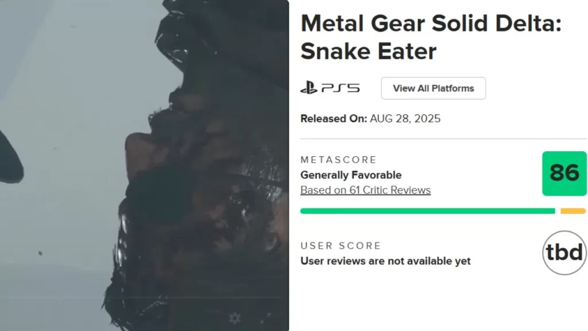Select the USER SCORE section heading
This screenshot has width=588, height=331.
341,245
